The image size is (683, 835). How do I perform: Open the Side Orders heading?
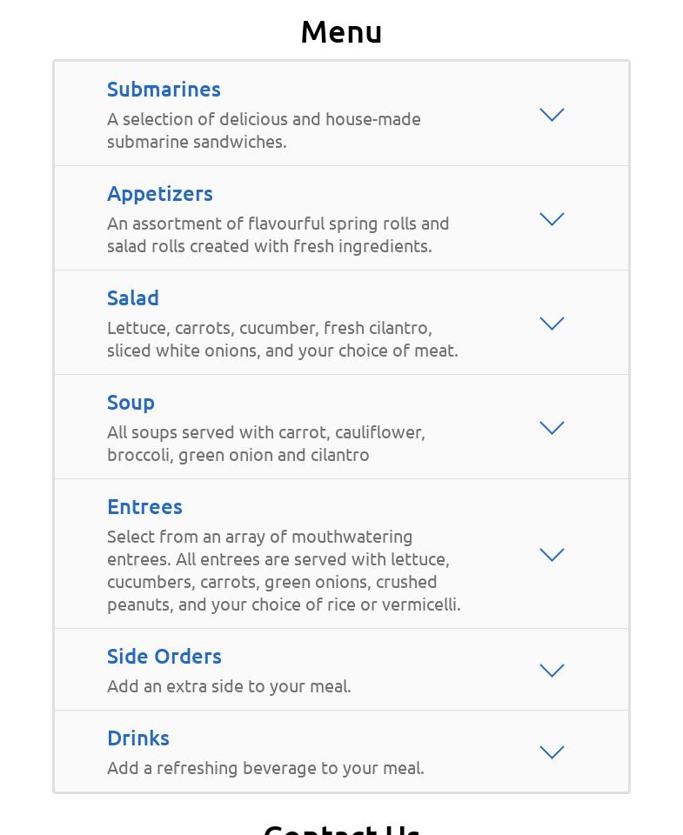(164, 656)
